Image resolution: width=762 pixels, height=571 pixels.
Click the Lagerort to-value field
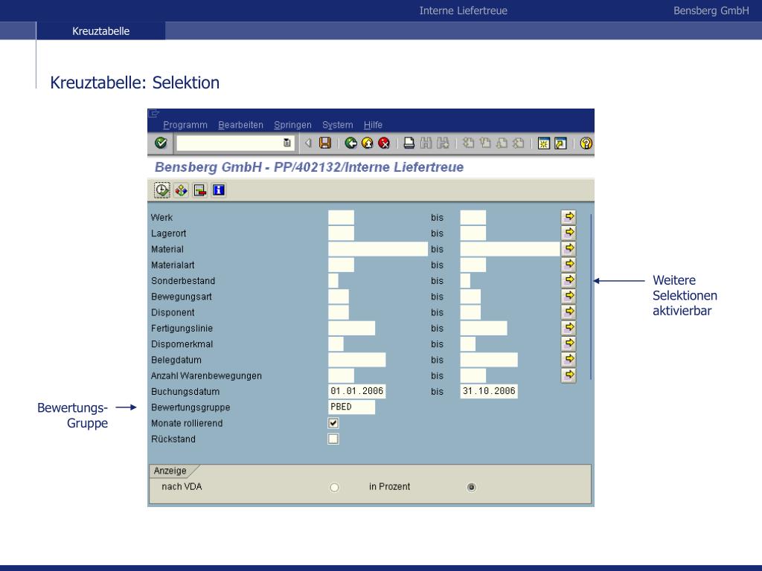coord(473,233)
